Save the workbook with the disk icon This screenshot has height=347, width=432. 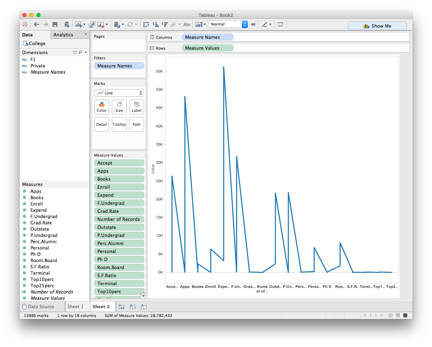click(x=55, y=24)
